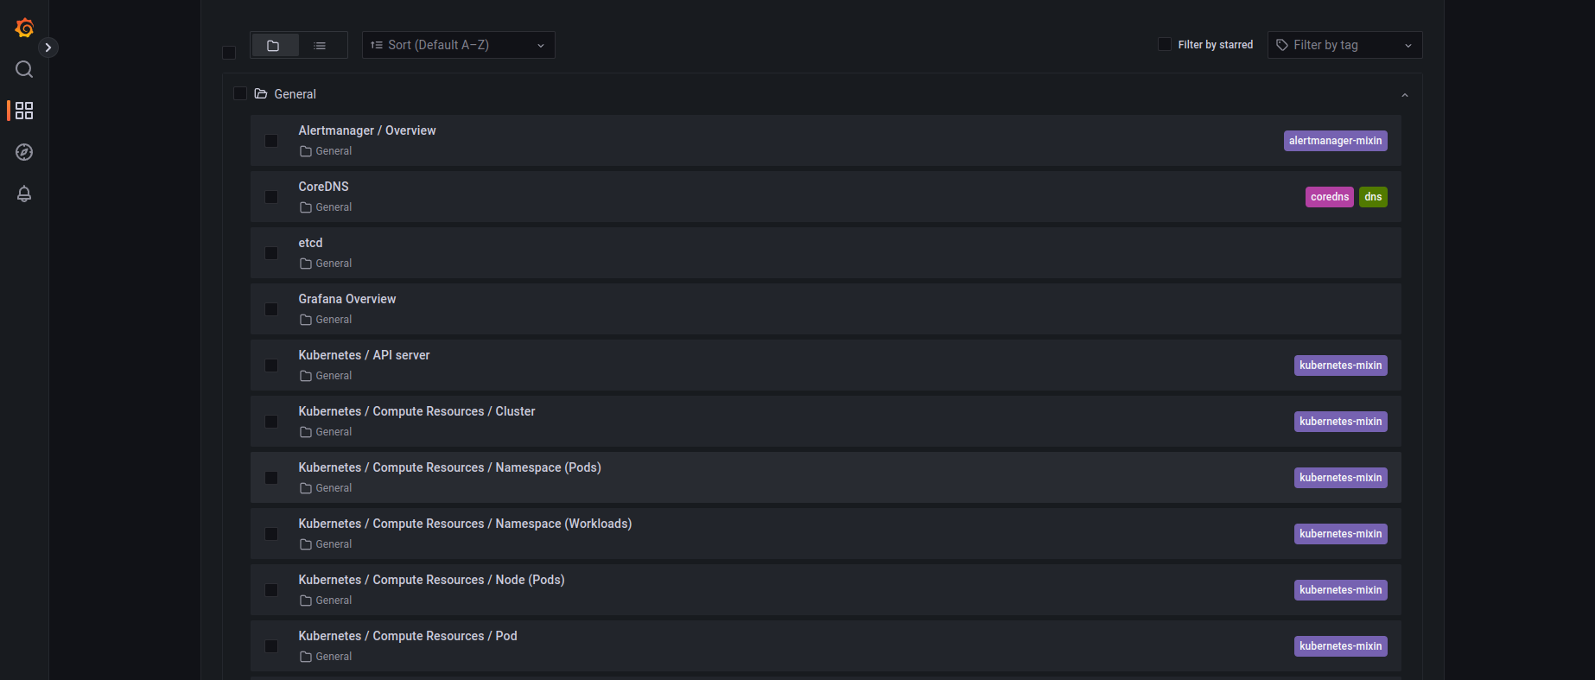The width and height of the screenshot is (1595, 680).
Task: Click the tag icon in Filter by tag
Action: click(1282, 45)
